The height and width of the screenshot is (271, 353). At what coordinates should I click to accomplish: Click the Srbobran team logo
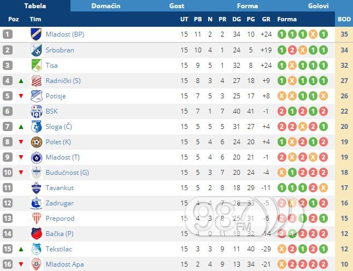[36, 50]
